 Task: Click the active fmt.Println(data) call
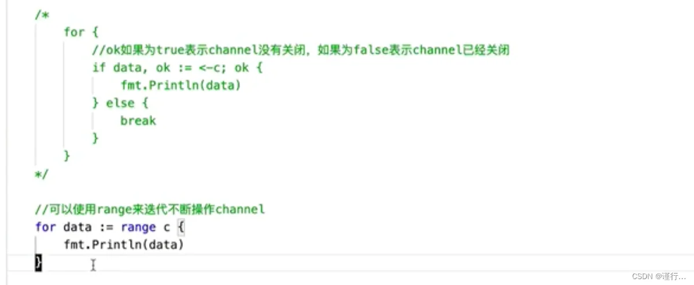[x=123, y=245]
